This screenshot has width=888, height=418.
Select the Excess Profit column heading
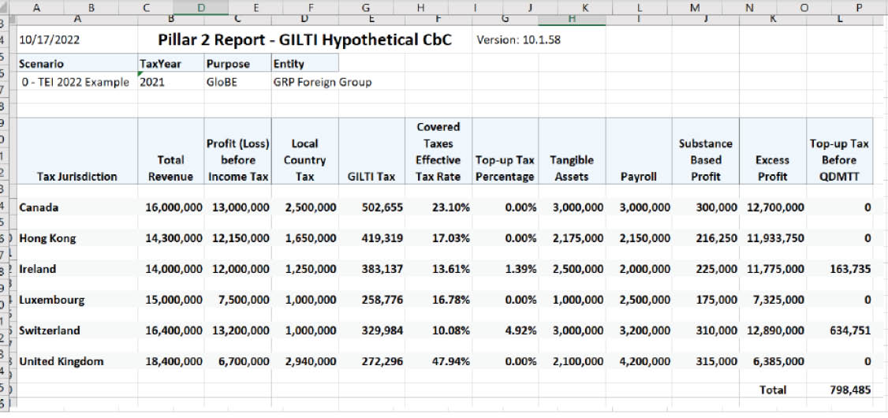coord(773,151)
